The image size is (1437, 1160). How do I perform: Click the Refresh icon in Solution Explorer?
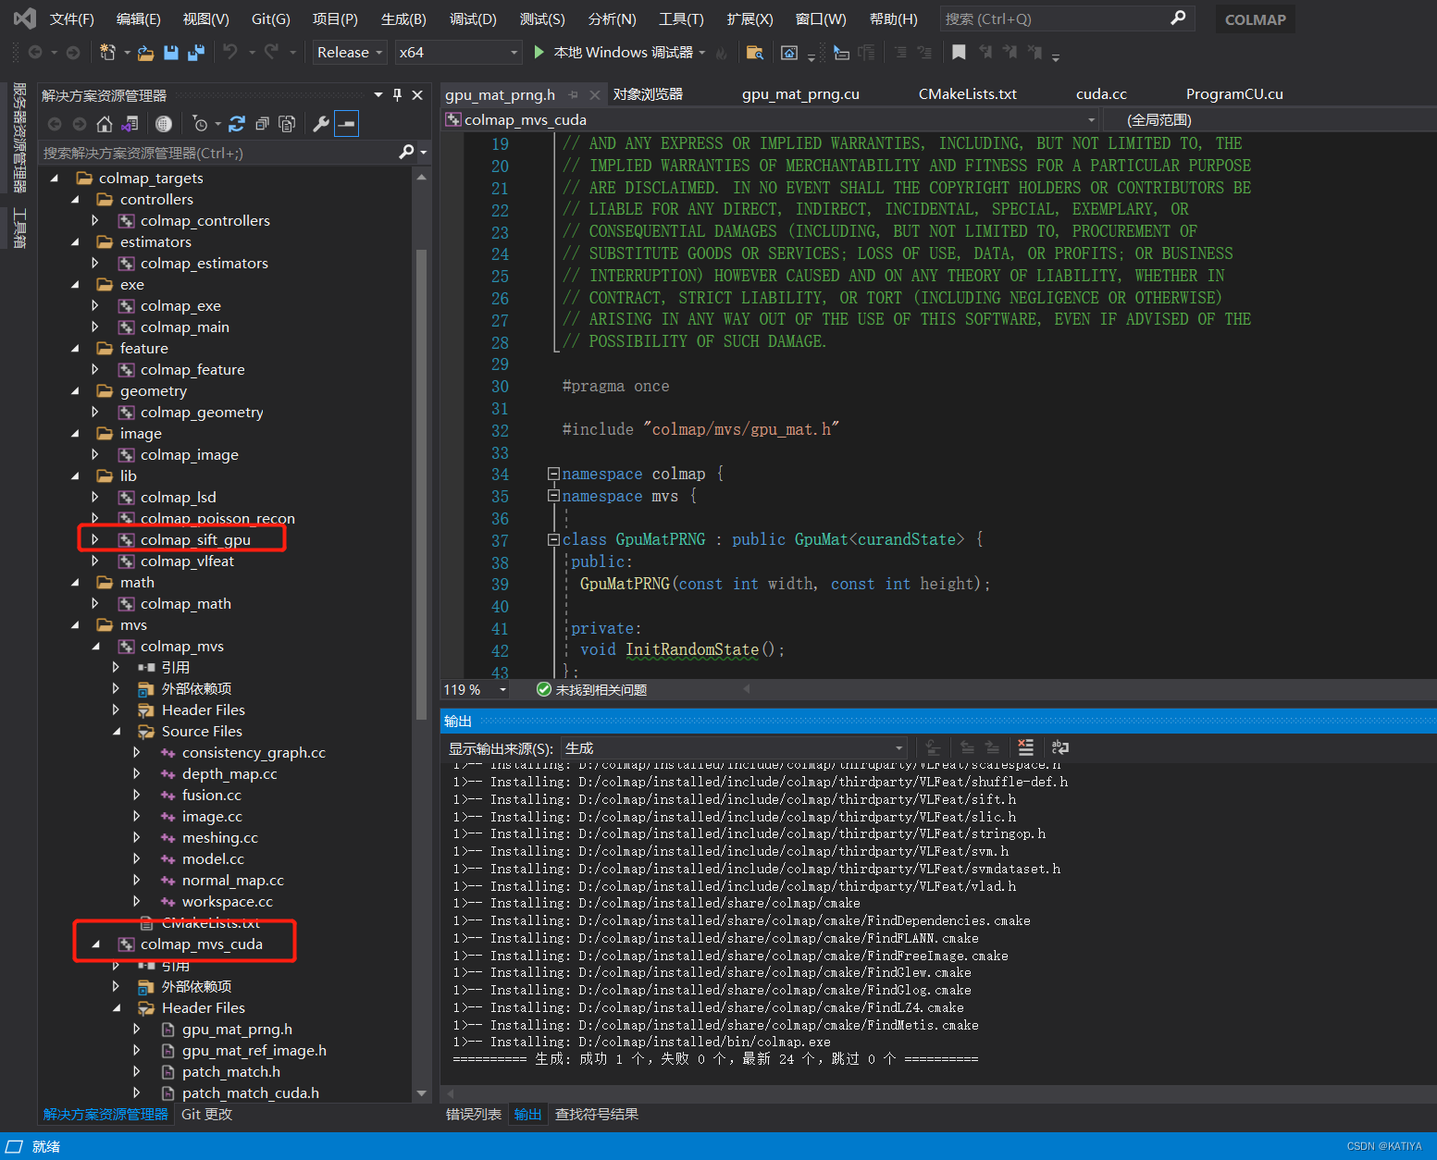click(238, 123)
